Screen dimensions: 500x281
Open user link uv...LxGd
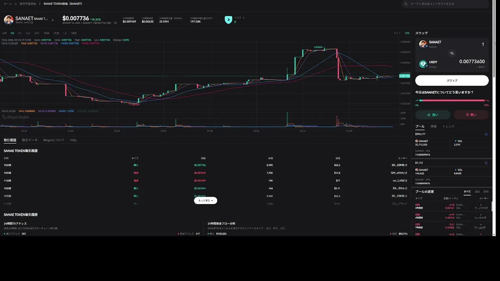click(400, 181)
